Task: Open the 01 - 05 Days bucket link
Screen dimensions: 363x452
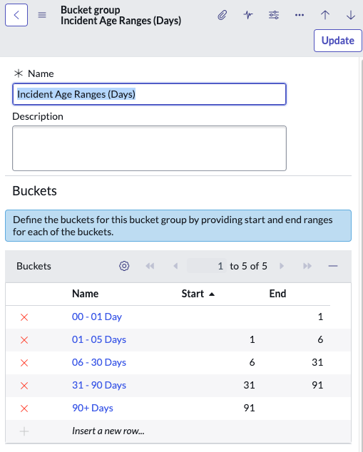Action: click(99, 339)
